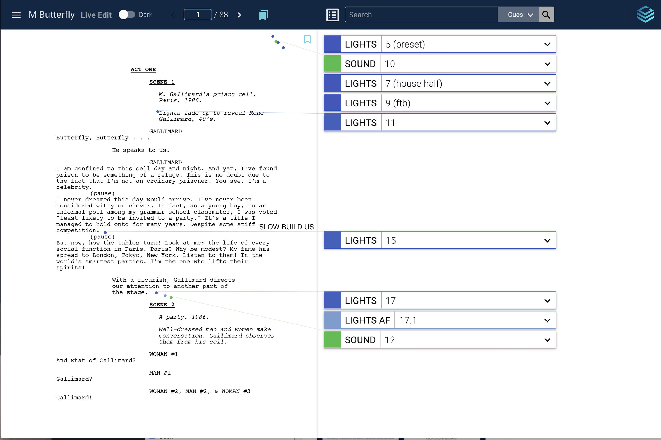The height and width of the screenshot is (440, 661).
Task: Click the stacked layers logo icon
Action: pyautogui.click(x=645, y=14)
